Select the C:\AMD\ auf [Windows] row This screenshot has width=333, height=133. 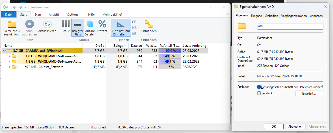point(105,51)
